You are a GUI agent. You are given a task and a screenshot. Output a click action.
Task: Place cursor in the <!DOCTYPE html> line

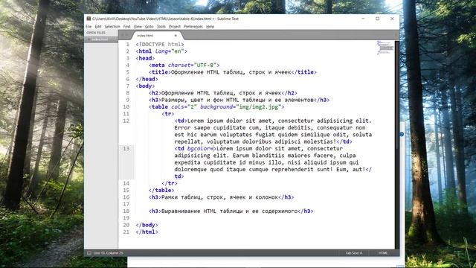[x=160, y=45]
